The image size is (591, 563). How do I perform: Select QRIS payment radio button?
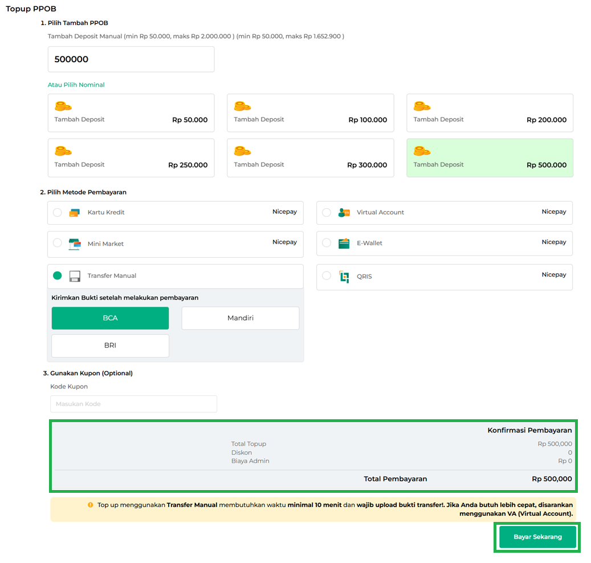pos(327,276)
